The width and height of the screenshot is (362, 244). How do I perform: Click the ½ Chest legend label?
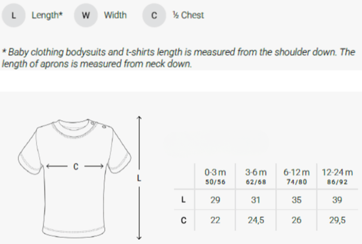[x=188, y=16]
